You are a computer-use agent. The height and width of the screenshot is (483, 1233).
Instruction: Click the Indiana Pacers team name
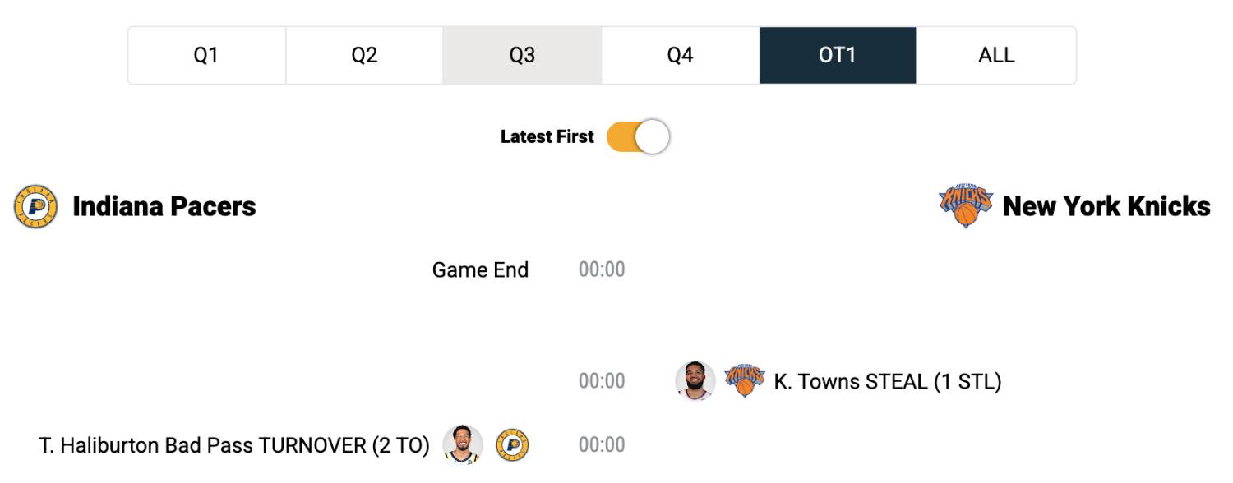point(164,206)
